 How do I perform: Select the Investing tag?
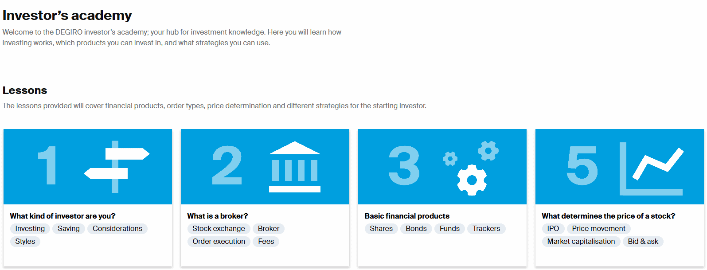point(30,229)
